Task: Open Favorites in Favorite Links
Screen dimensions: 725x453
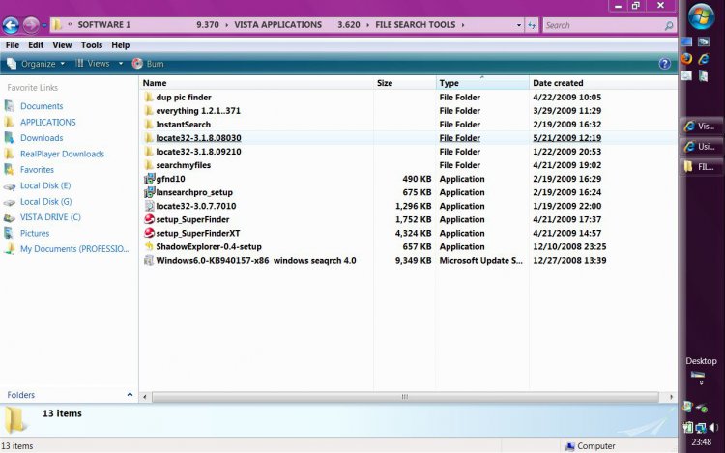Action: click(x=37, y=170)
